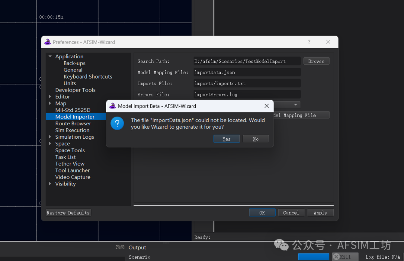Open Tether View preferences

(x=70, y=164)
